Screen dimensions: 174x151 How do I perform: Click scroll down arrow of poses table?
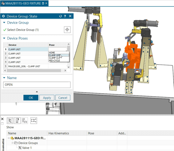click(69, 67)
